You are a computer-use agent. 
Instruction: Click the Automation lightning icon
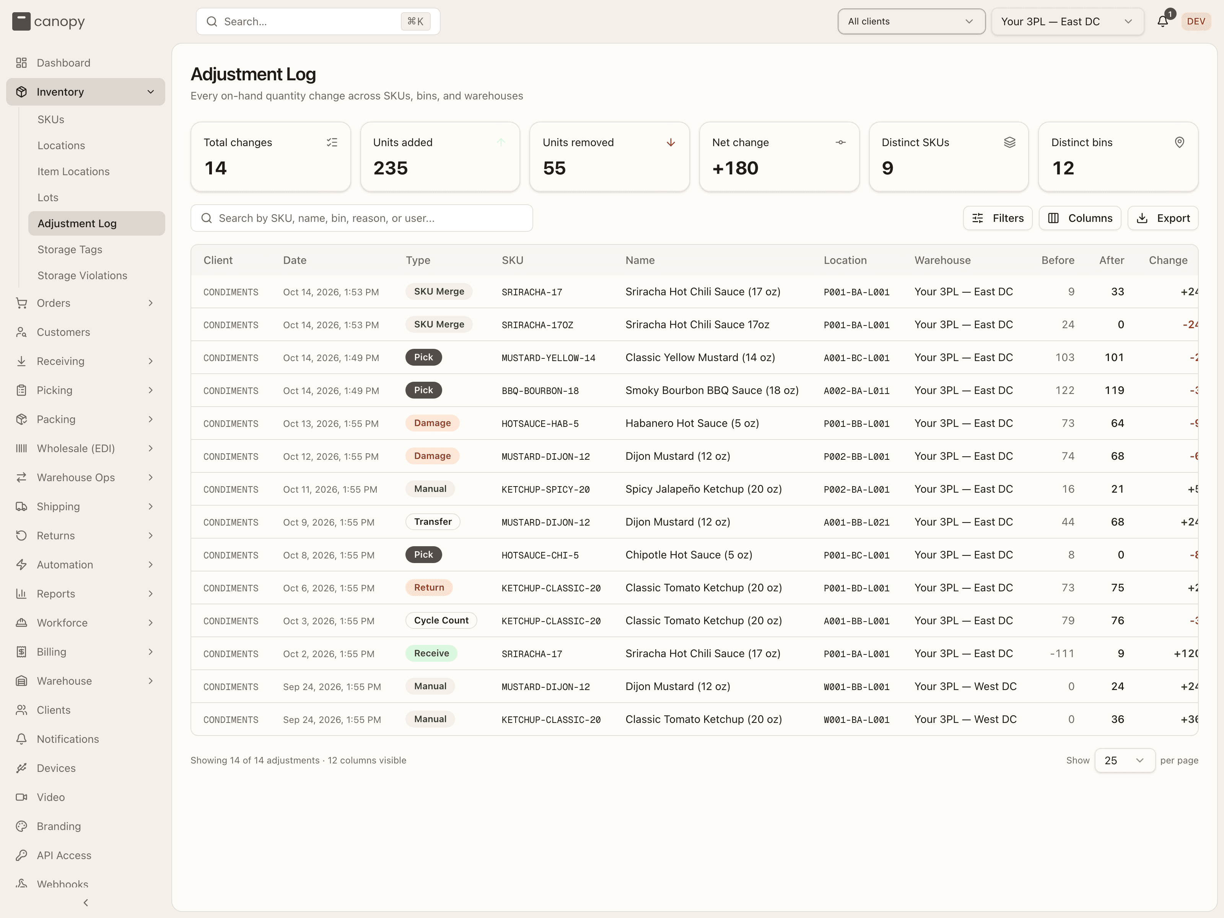tap(21, 565)
